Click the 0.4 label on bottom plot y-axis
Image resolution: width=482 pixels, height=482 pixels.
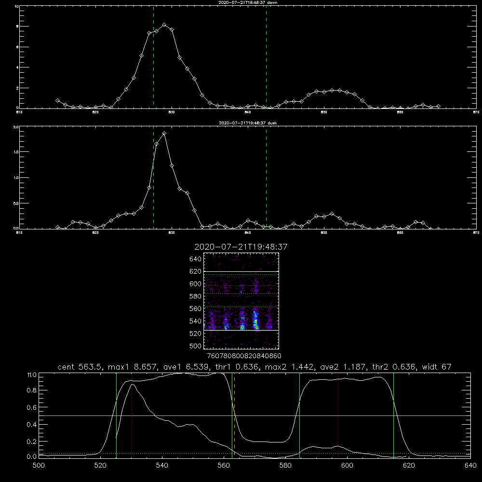32,425
